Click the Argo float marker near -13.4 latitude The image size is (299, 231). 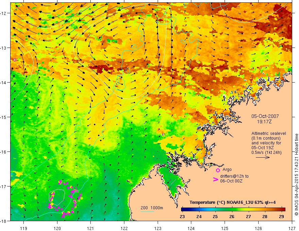pos(15,60)
